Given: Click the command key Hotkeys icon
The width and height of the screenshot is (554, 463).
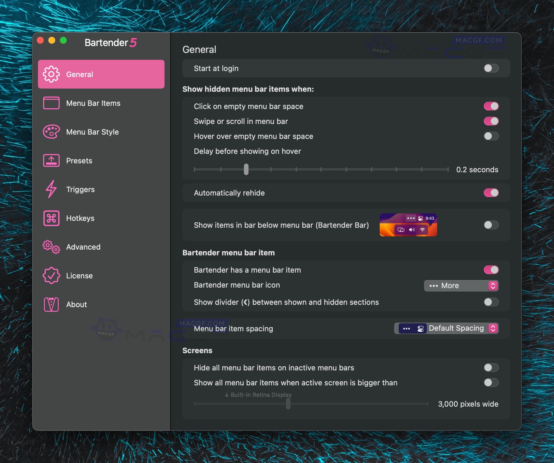Looking at the screenshot, I should tap(51, 218).
